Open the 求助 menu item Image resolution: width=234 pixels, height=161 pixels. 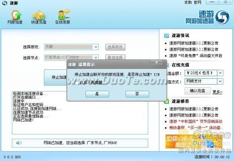coord(188,3)
